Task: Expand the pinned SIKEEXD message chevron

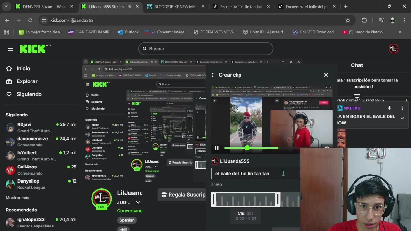Action: click(x=402, y=118)
